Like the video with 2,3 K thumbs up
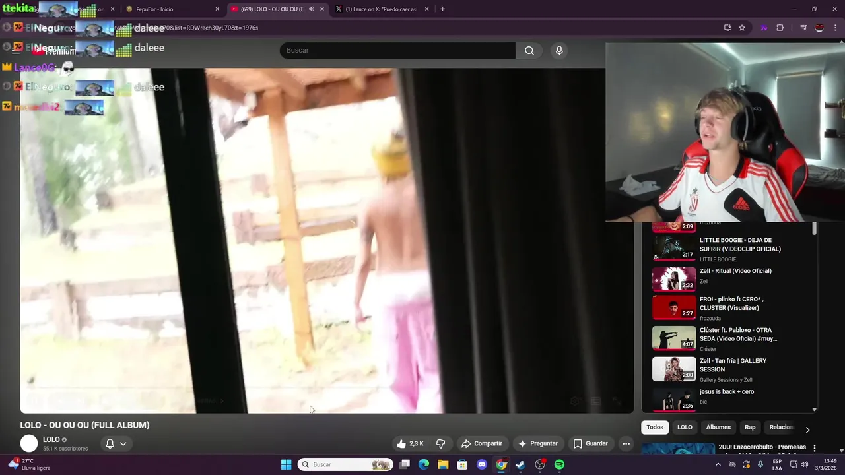This screenshot has height=475, width=845. coord(410,443)
